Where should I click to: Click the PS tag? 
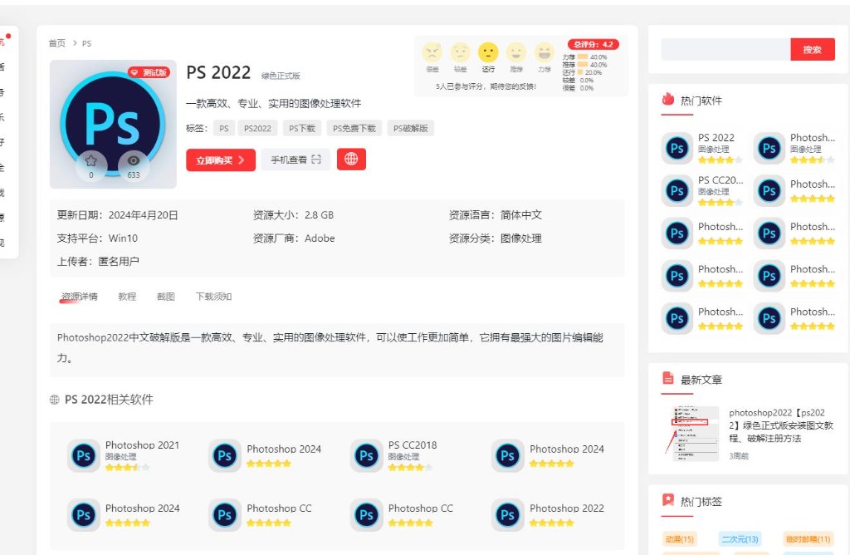coord(224,129)
